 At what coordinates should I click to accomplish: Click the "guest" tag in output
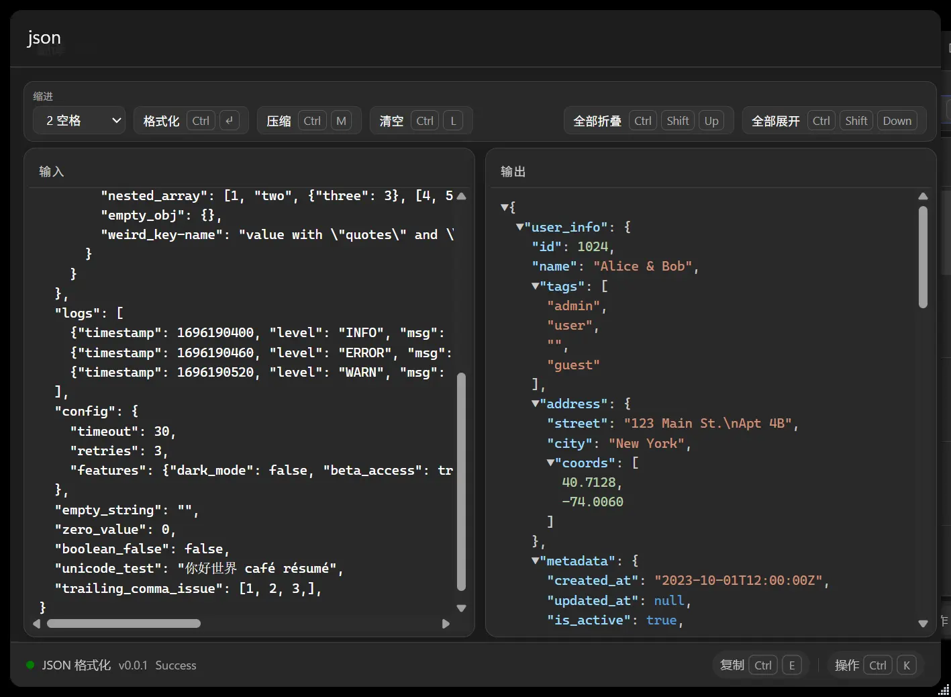point(574,365)
